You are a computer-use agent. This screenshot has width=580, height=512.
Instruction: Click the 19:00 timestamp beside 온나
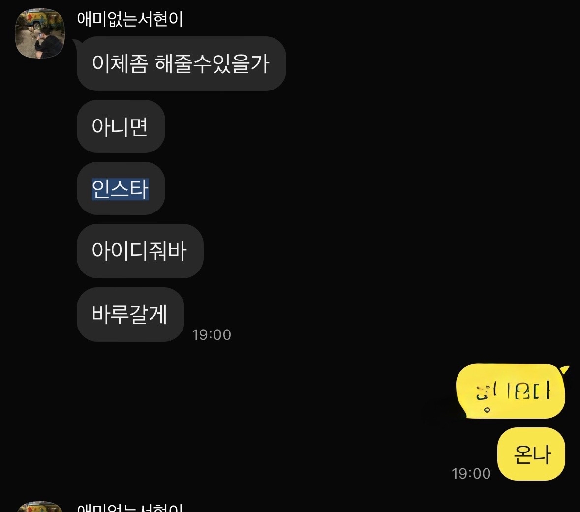pyautogui.click(x=471, y=474)
